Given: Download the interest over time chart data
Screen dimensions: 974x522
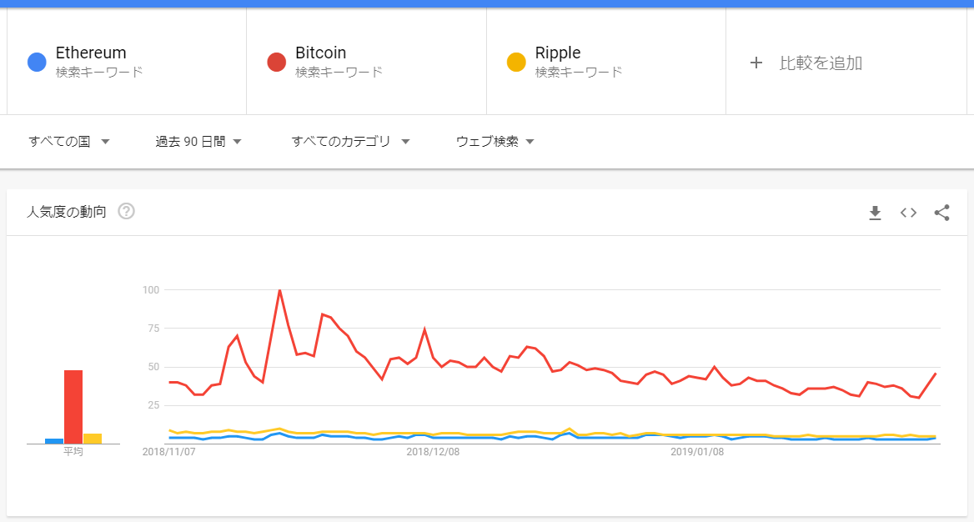Looking at the screenshot, I should 875,213.
